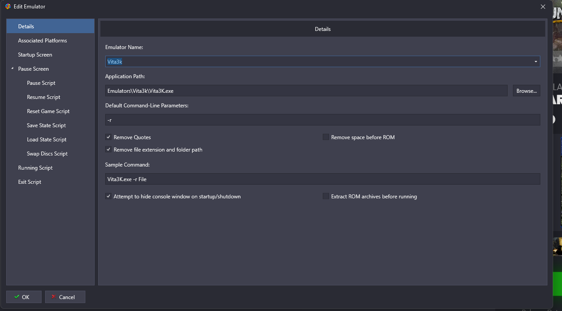
Task: Uncheck Remove file extension and folder path
Action: pyautogui.click(x=108, y=150)
